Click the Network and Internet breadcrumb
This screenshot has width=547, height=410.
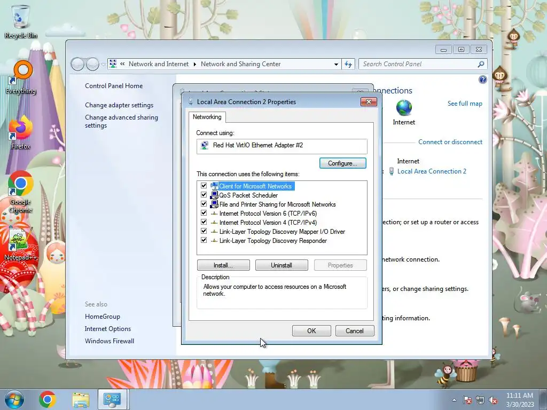(158, 64)
